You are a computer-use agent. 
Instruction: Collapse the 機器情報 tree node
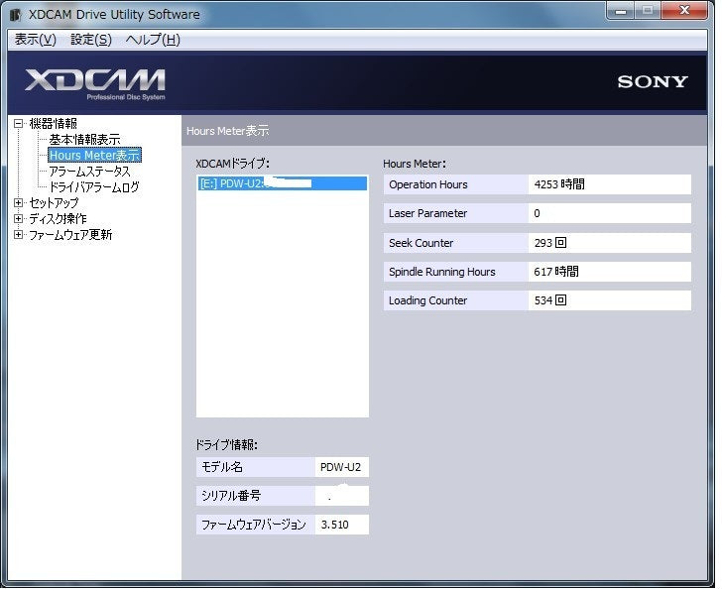[x=18, y=123]
